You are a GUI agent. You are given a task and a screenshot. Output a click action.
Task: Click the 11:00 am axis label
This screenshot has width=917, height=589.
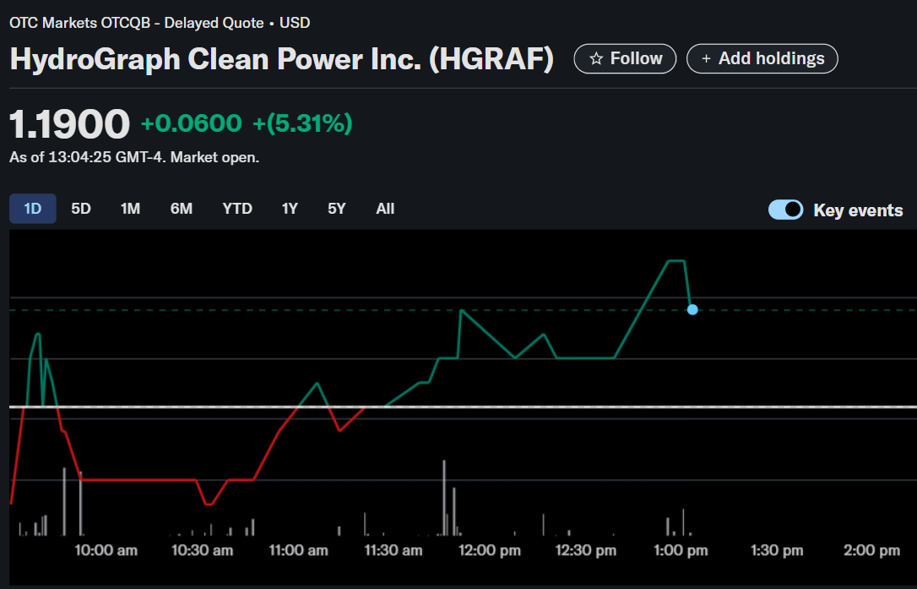[x=298, y=550]
